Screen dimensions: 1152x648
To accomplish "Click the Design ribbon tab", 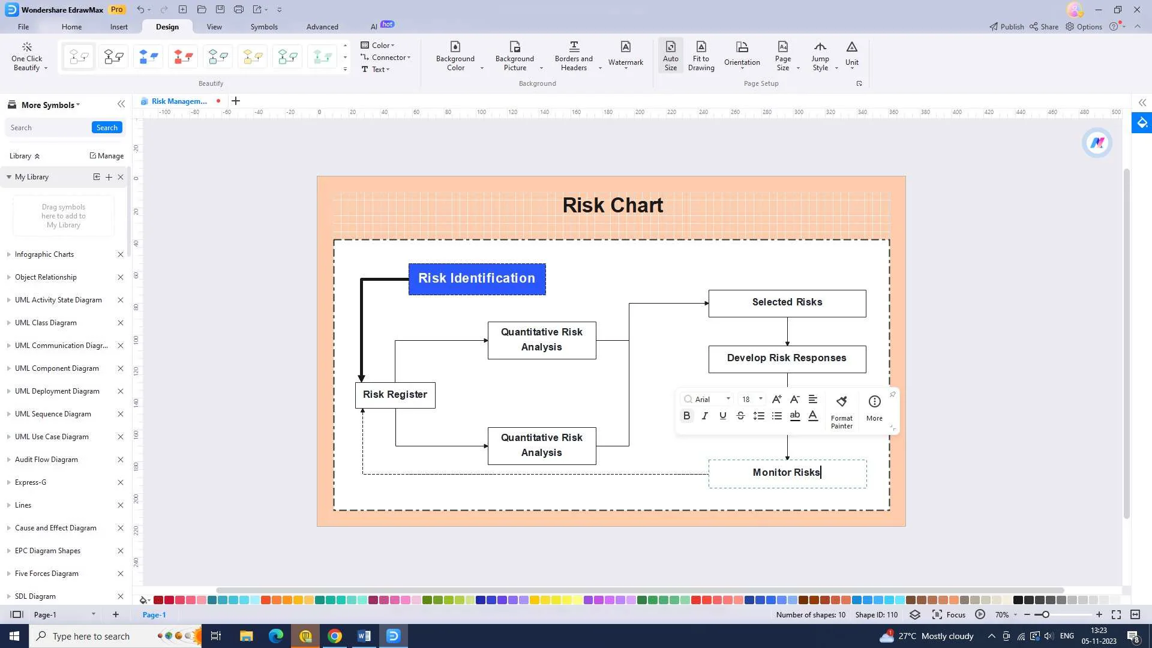I will pyautogui.click(x=167, y=26).
